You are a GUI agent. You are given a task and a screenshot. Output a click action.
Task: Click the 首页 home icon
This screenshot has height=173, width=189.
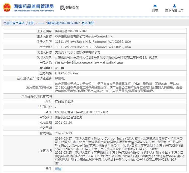[155, 6]
